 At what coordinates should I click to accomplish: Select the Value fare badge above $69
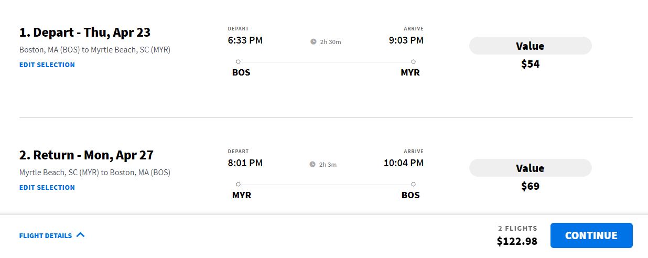[530, 168]
